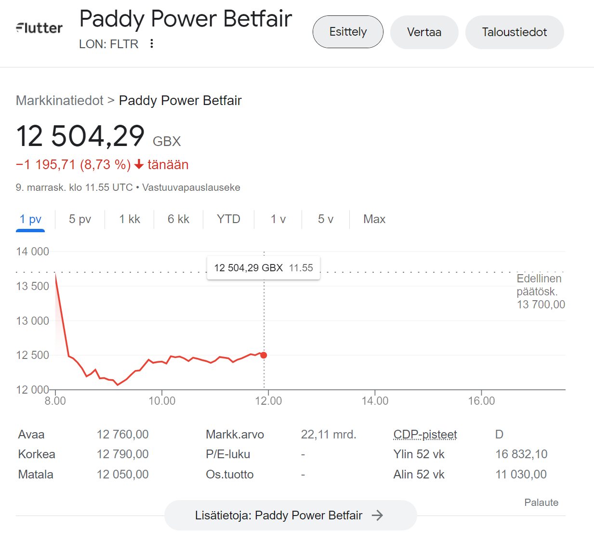594x543 pixels.
Task: Select the 1 pv time range
Action: (x=30, y=219)
